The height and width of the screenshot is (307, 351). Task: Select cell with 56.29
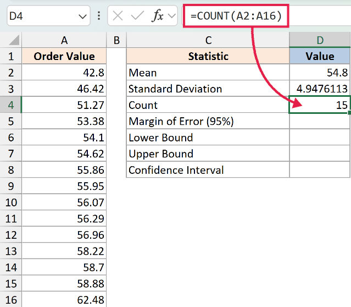[x=64, y=218]
